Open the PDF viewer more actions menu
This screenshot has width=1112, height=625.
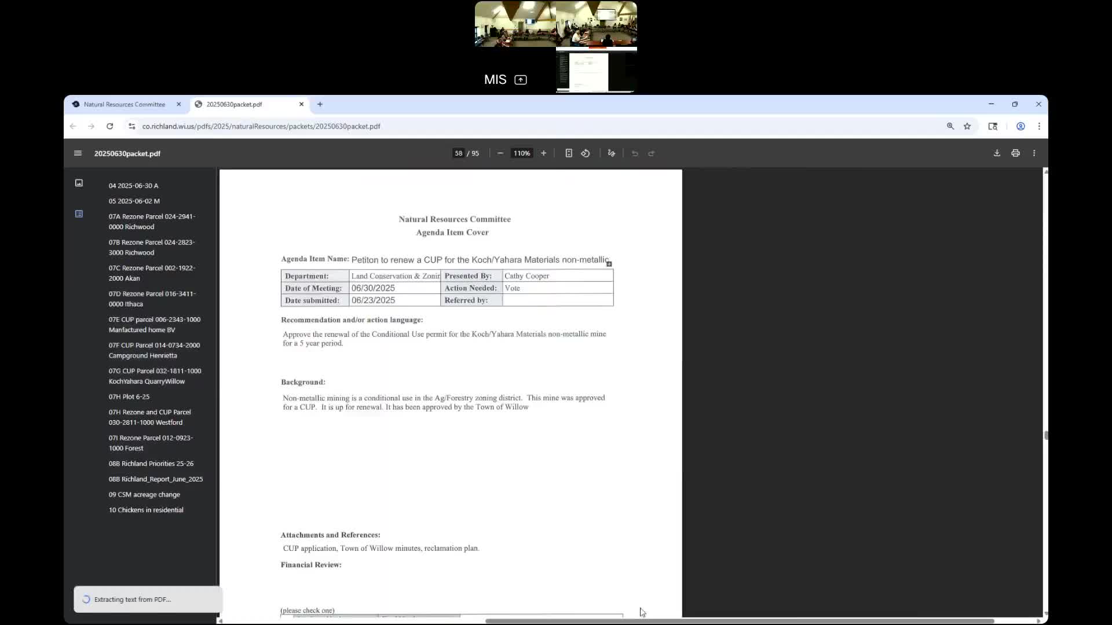tap(1034, 153)
